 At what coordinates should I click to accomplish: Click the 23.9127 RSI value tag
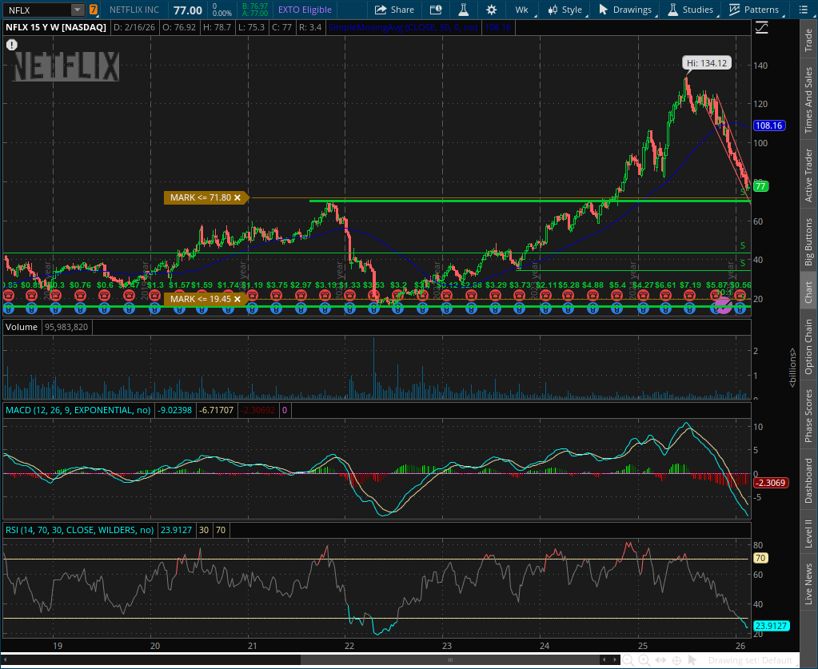point(771,626)
